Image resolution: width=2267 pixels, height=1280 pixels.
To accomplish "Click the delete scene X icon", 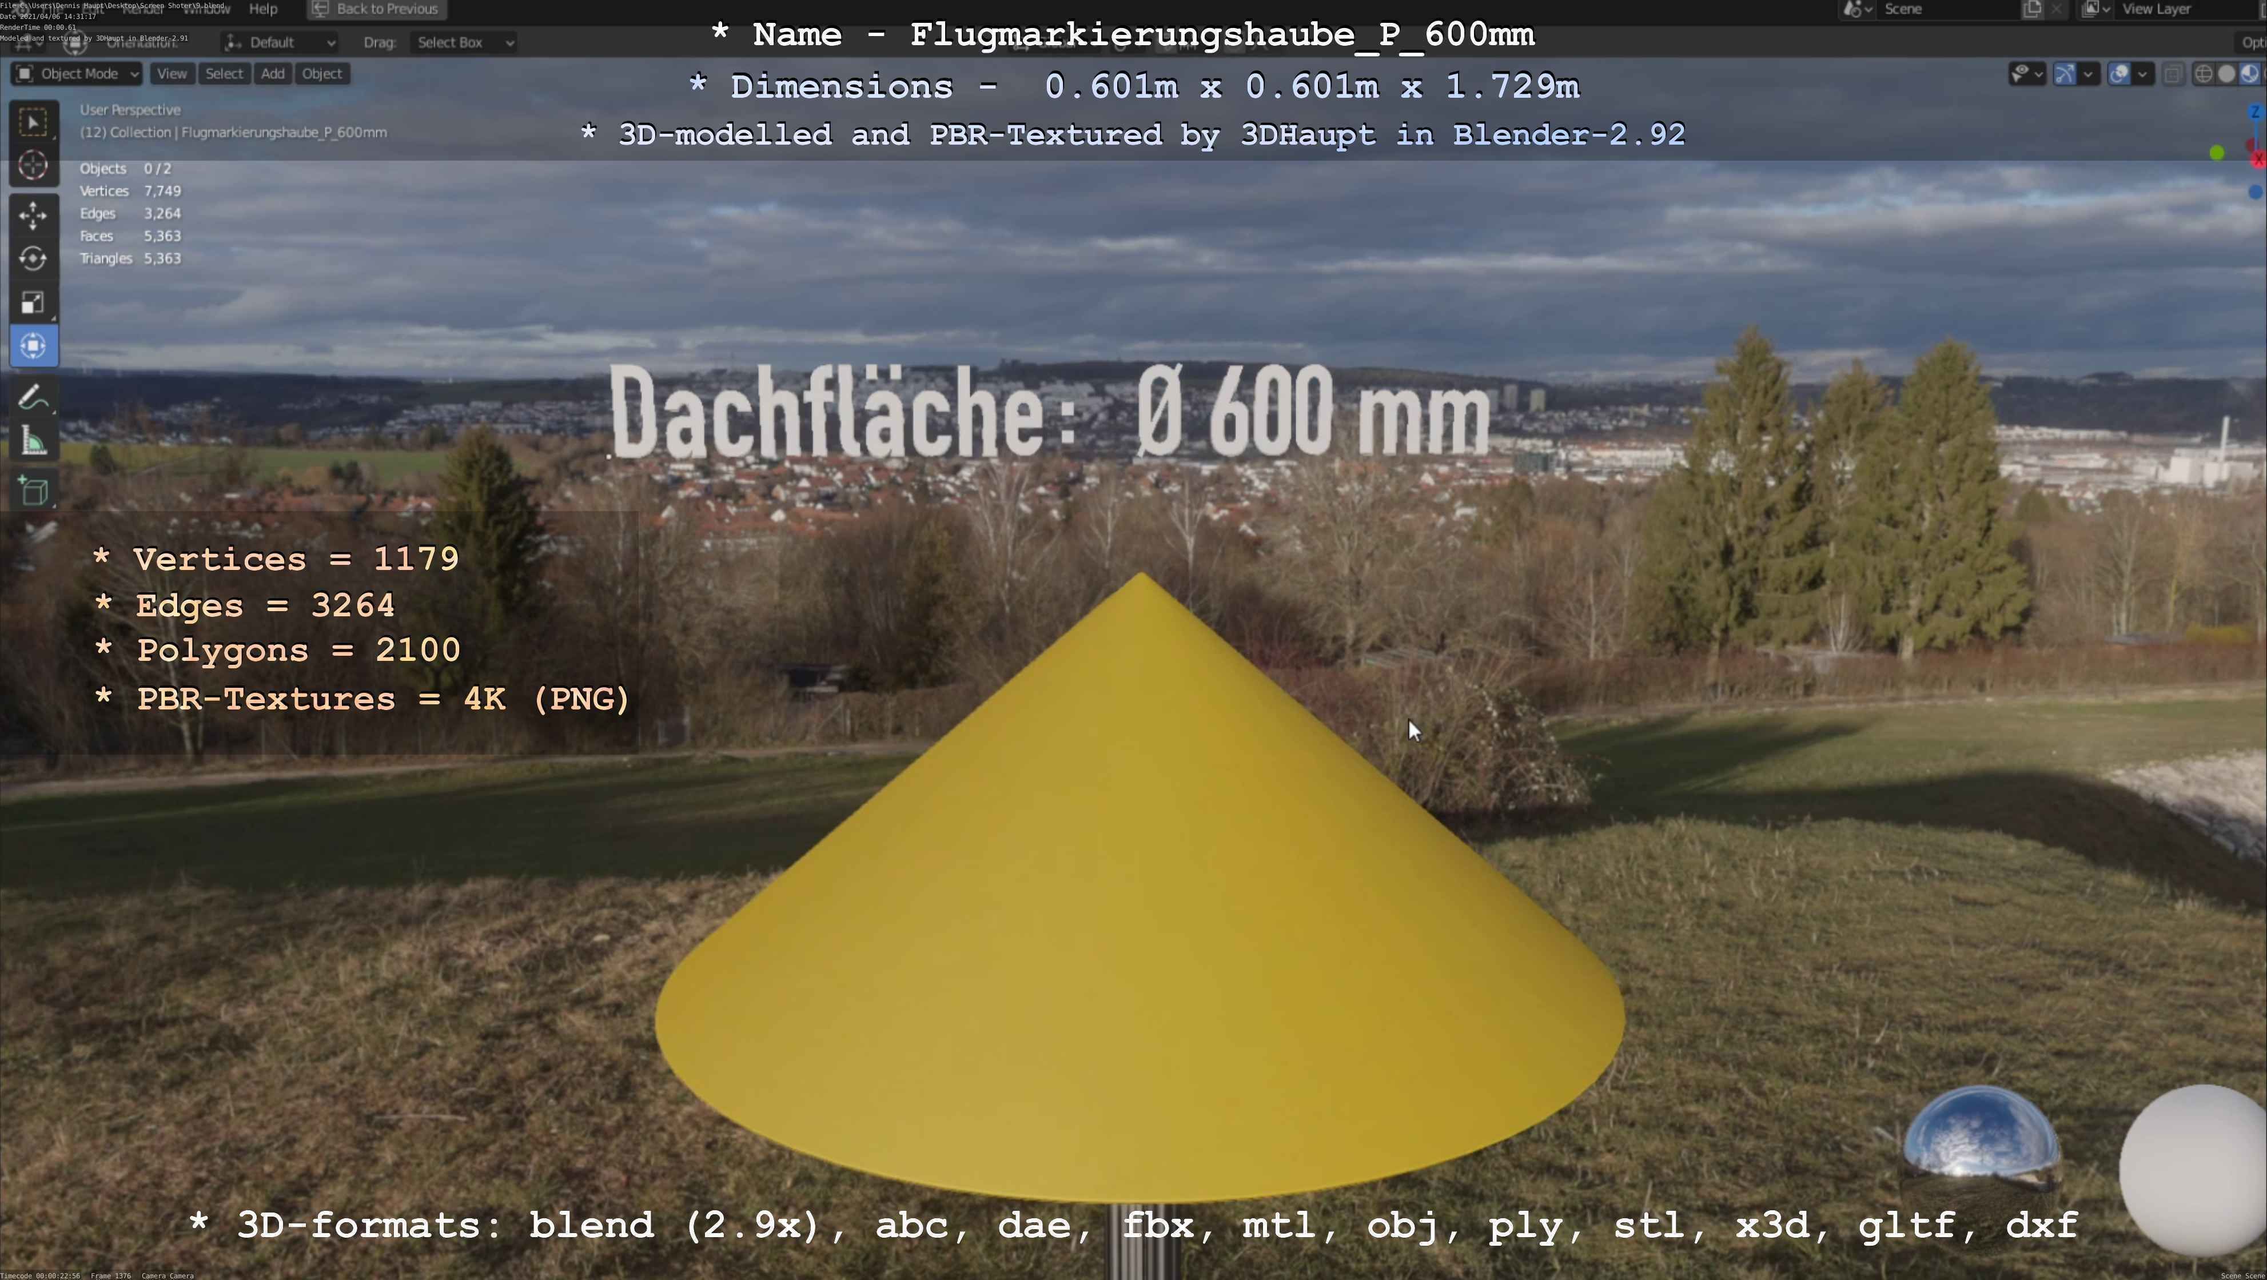I will pyautogui.click(x=2057, y=9).
